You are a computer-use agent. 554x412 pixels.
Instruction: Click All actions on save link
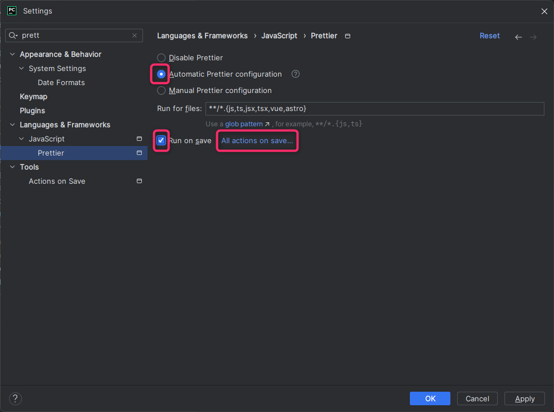(257, 141)
